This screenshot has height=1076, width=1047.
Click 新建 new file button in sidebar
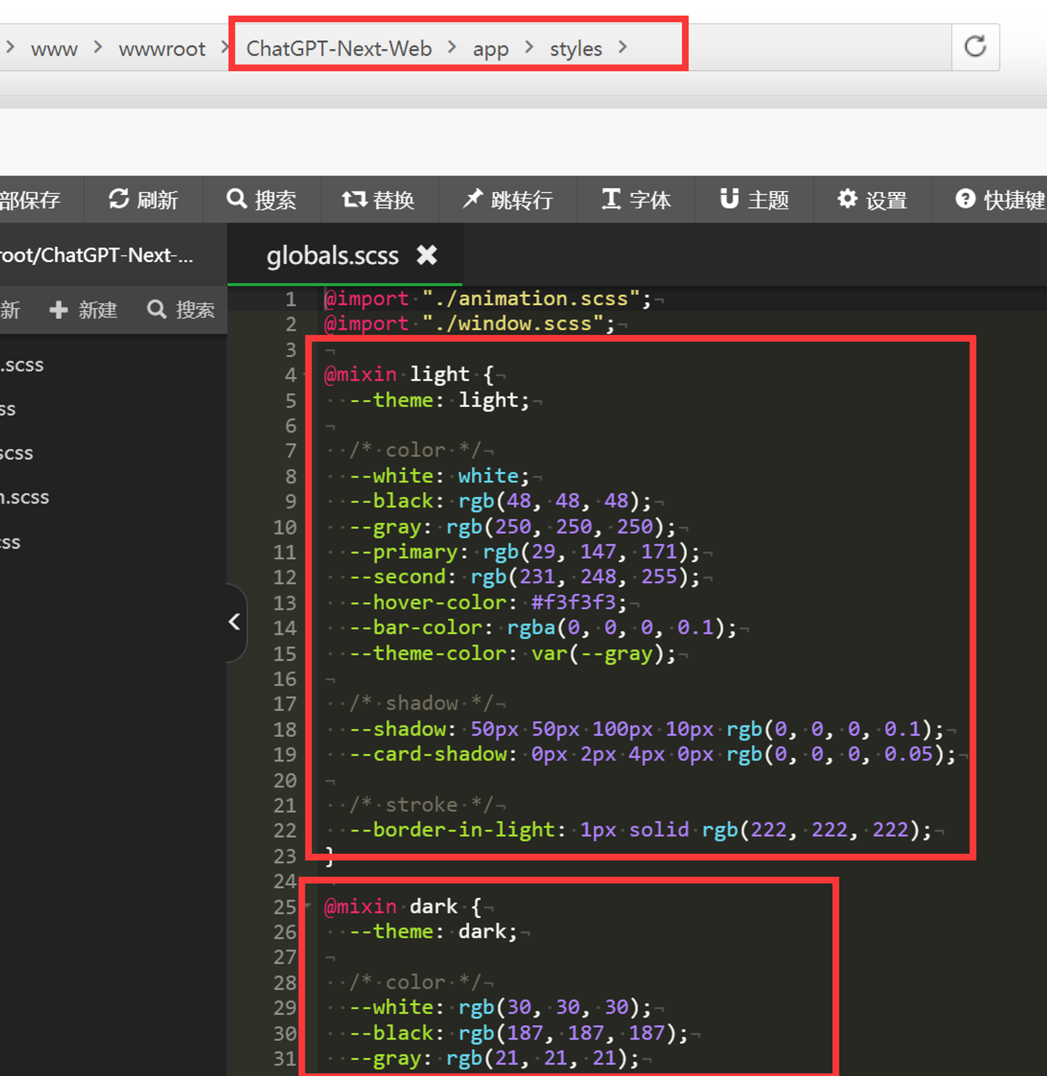pos(84,309)
